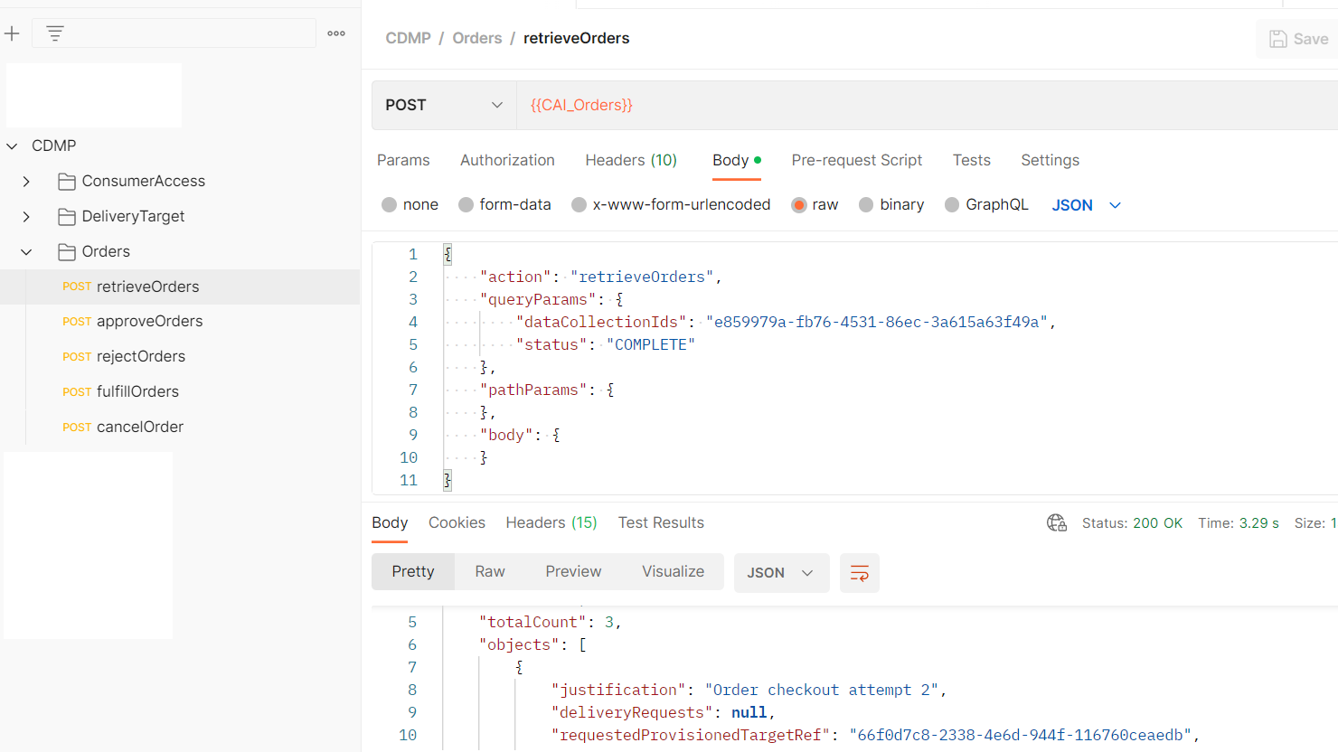The height and width of the screenshot is (752, 1338).
Task: Open the three-dot options menu in sidebar
Action: (336, 33)
